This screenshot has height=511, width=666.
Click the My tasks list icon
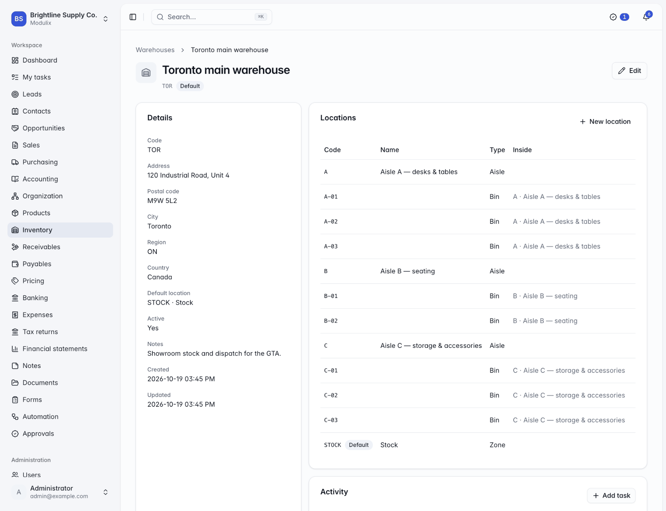click(15, 77)
